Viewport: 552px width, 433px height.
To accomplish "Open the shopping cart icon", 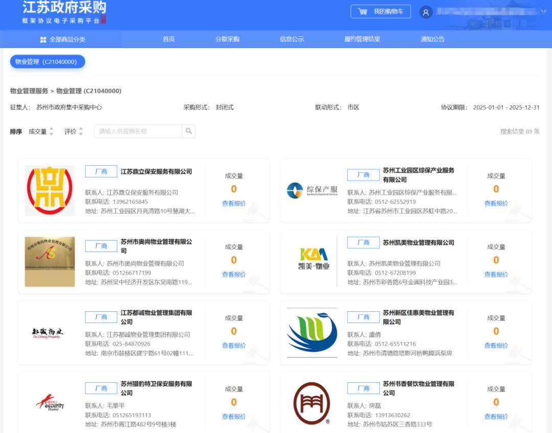I will coord(362,12).
